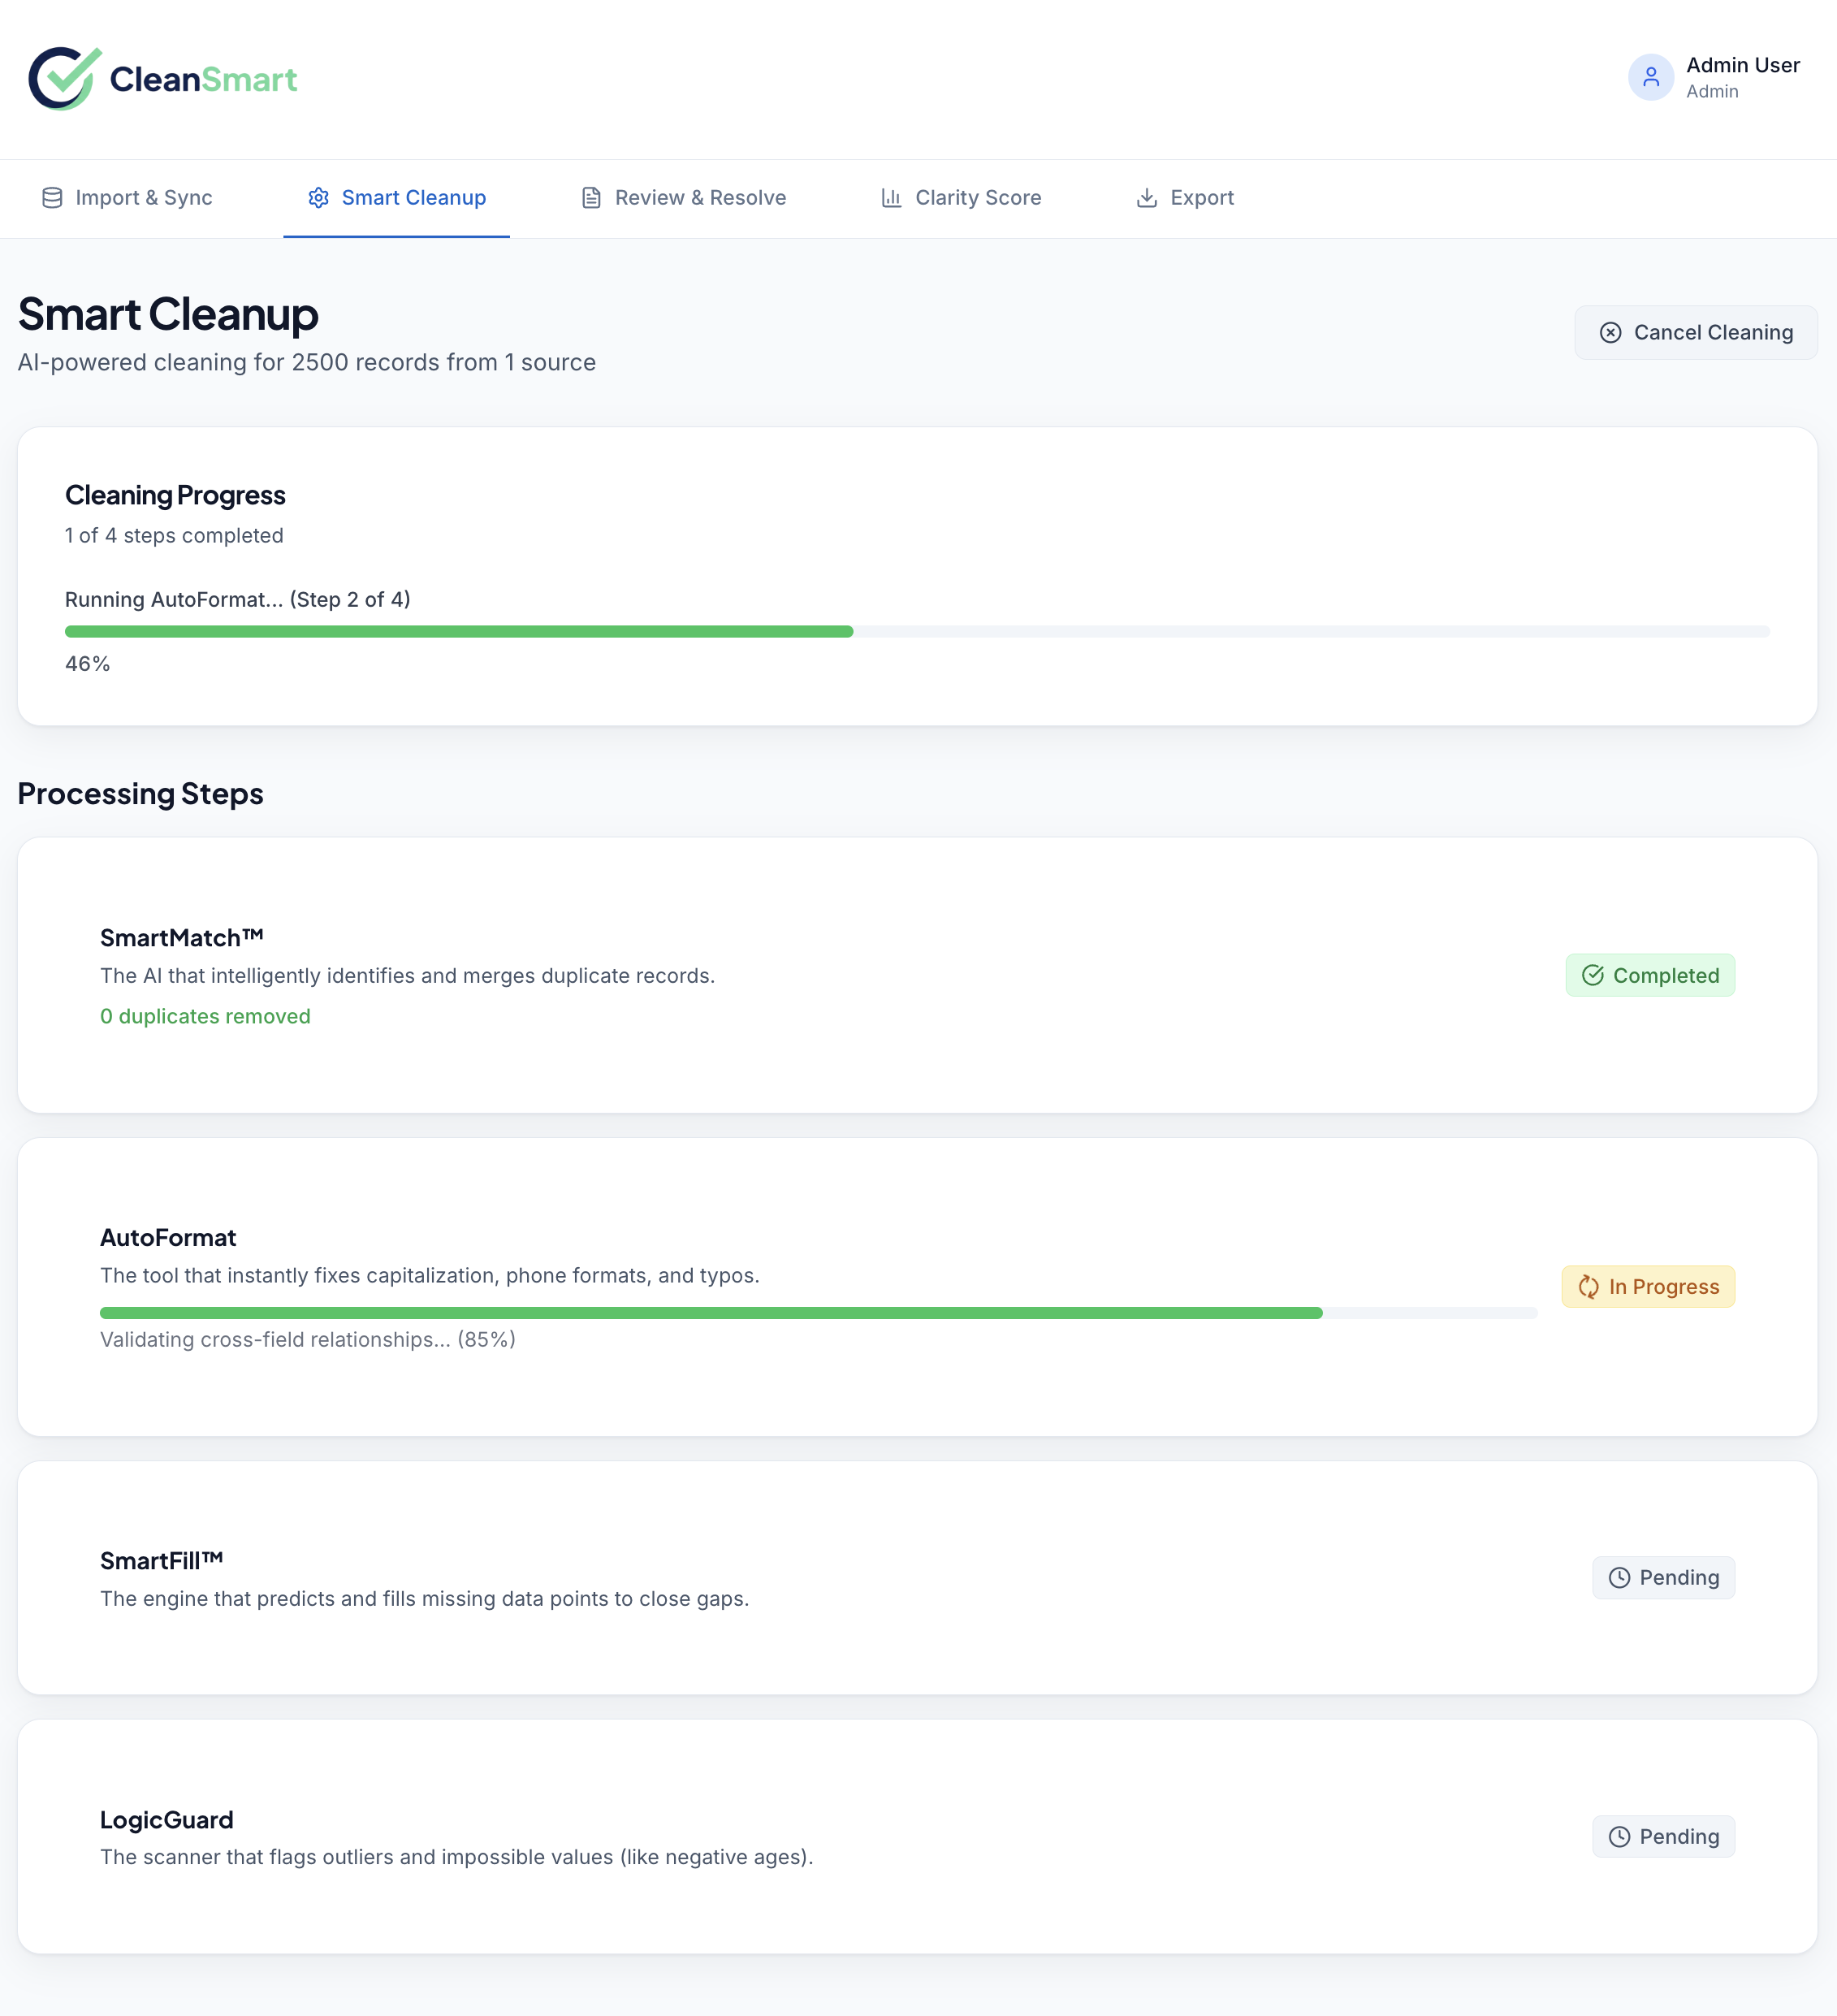The image size is (1837, 2016).
Task: Click the Cleaning Progress heading
Action: click(x=175, y=495)
